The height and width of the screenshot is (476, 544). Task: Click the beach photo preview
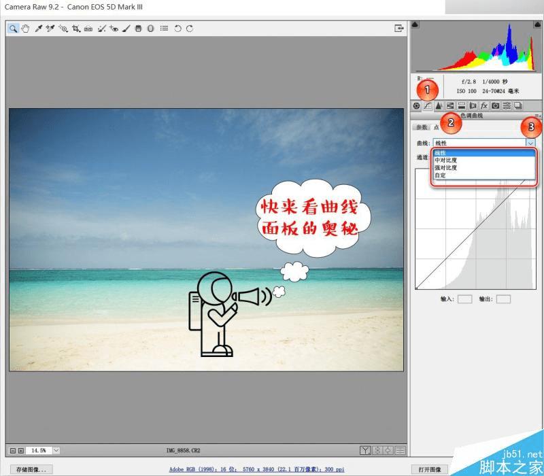click(x=206, y=240)
